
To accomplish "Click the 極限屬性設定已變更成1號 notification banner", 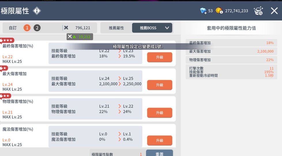I will pyautogui.click(x=138, y=47).
